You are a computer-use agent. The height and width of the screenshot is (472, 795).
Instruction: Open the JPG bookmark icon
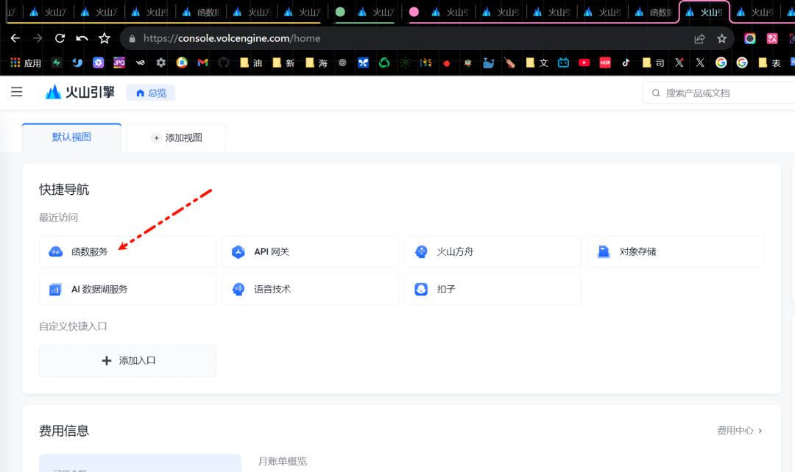coord(119,62)
